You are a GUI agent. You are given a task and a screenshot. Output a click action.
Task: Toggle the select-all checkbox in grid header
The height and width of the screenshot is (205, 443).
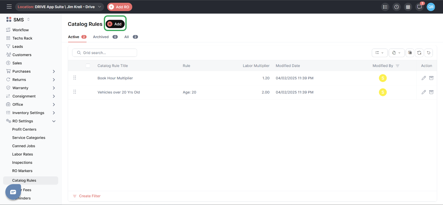pyautogui.click(x=88, y=65)
